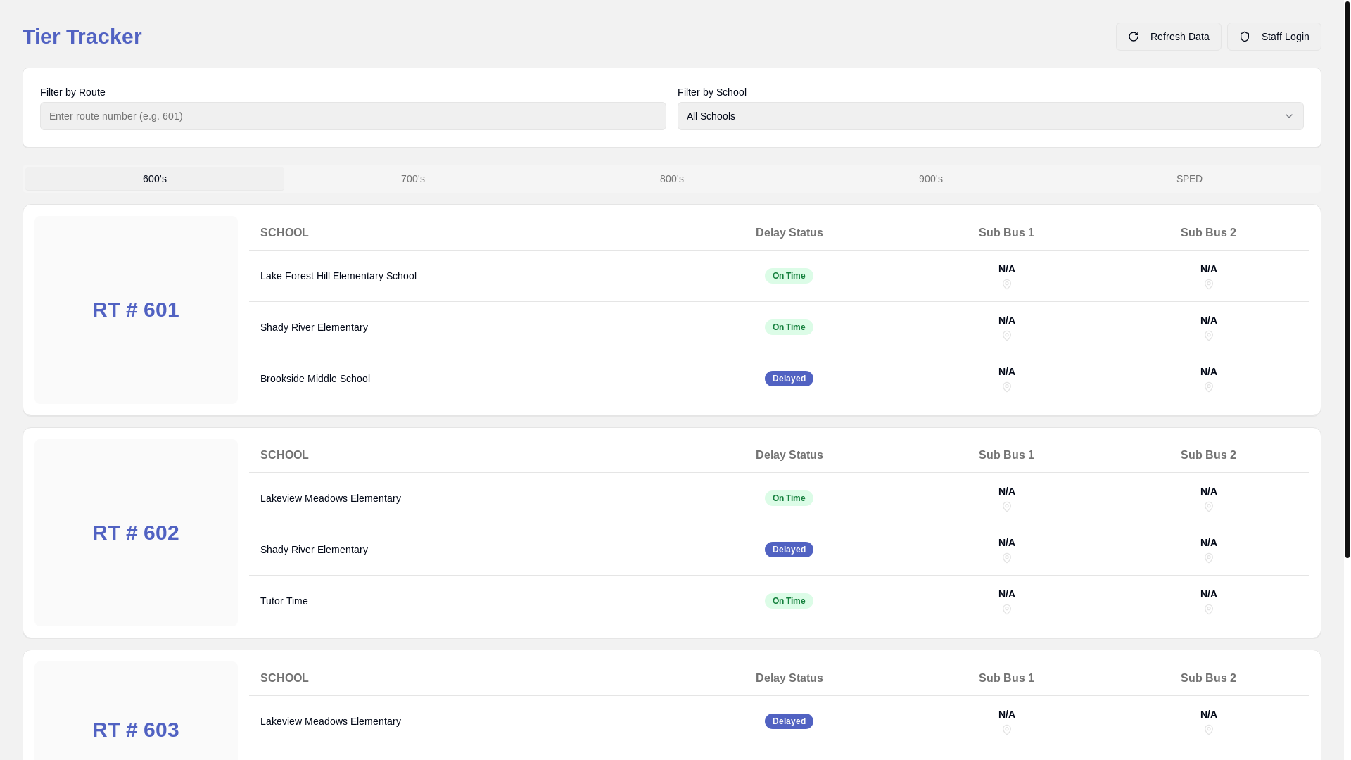Switch to the 800's tab
This screenshot has width=1351, height=760.
(672, 179)
